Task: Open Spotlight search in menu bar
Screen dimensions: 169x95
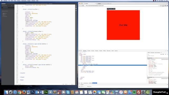Action: click(x=165, y=1)
